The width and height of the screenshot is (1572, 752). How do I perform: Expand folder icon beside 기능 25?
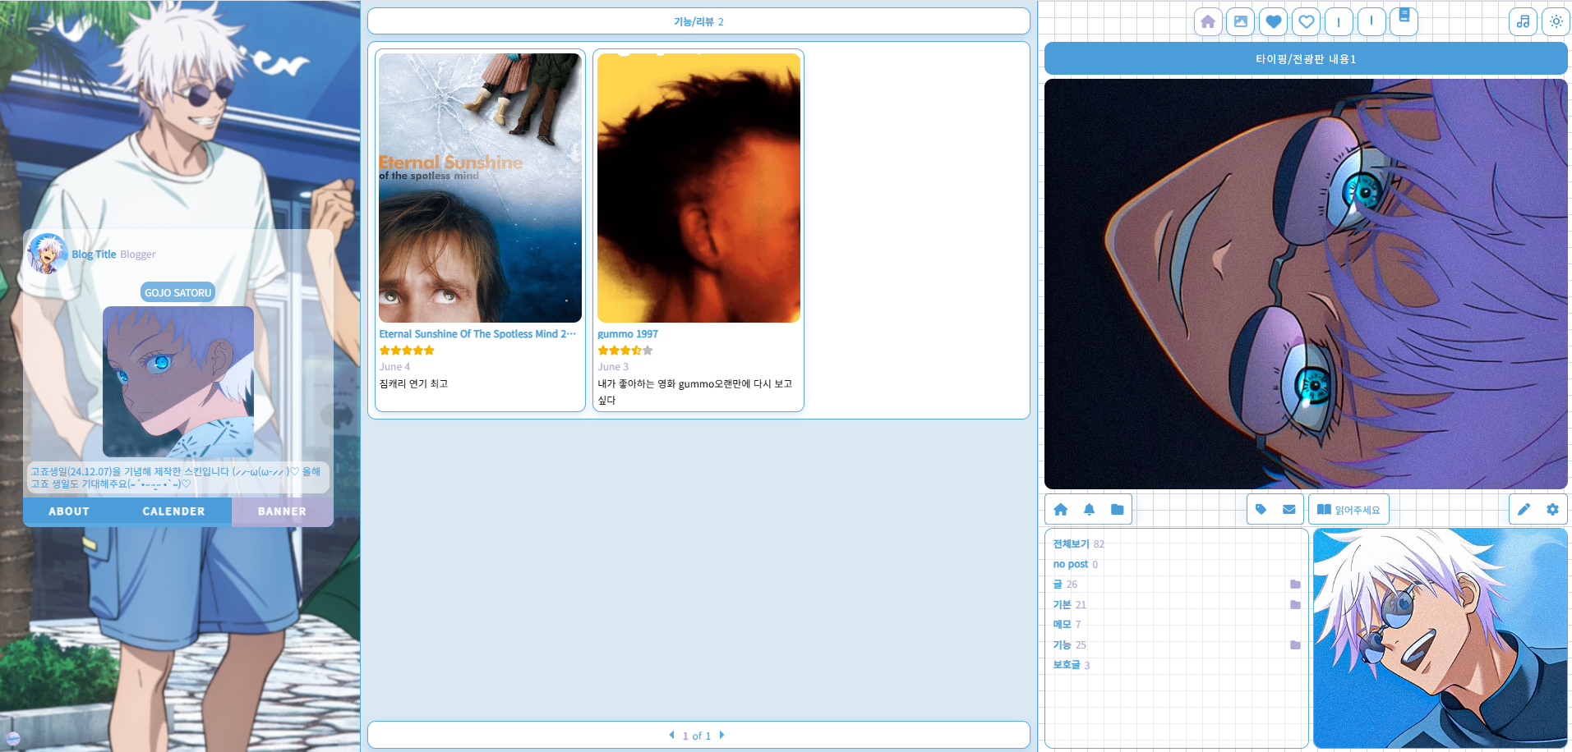pyautogui.click(x=1295, y=645)
